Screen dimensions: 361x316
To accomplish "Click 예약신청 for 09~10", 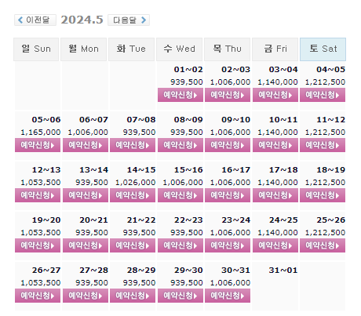I will (228, 145).
